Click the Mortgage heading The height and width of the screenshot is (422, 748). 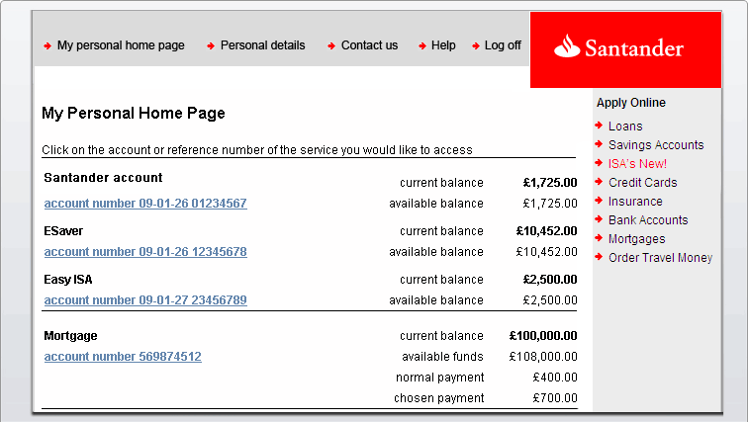coord(70,336)
